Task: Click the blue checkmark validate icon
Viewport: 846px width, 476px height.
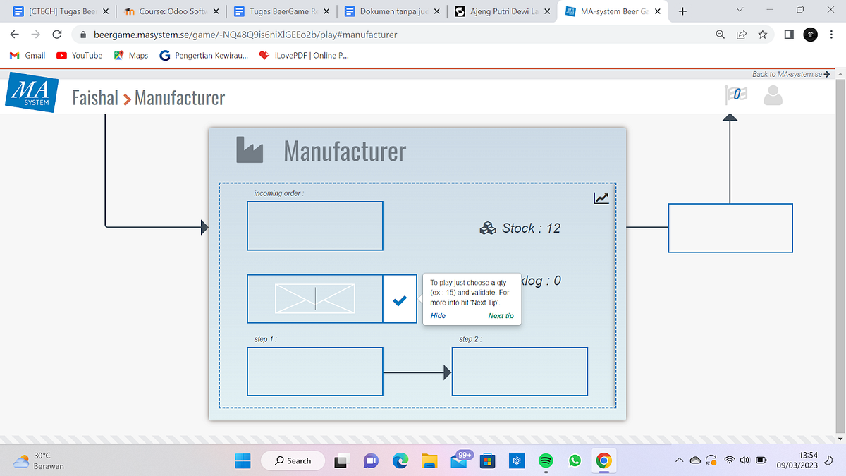Action: pos(399,299)
